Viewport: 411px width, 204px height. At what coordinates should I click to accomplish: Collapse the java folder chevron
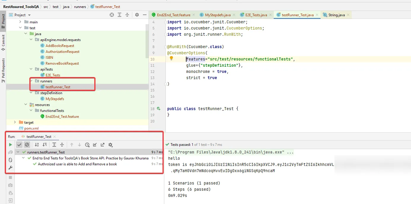click(x=26, y=34)
